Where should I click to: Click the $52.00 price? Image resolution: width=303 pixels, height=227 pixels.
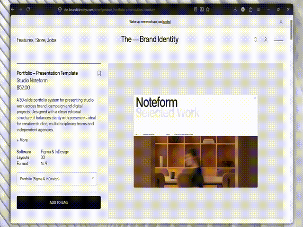point(23,87)
